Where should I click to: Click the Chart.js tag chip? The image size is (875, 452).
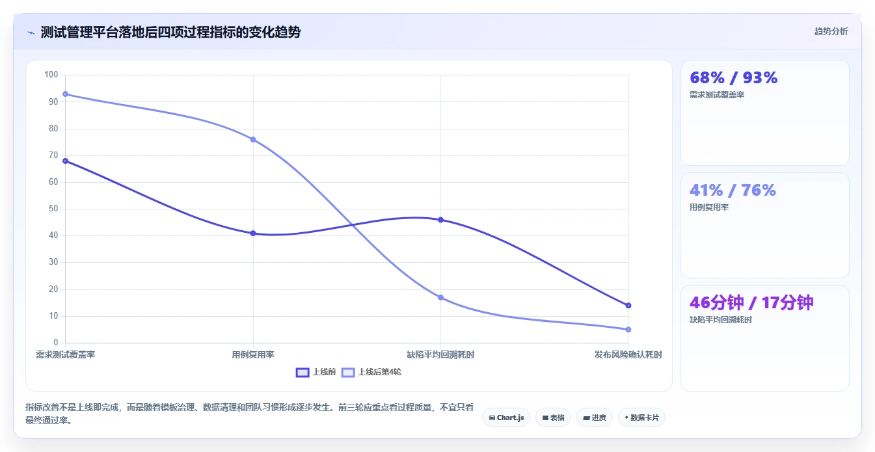(506, 418)
